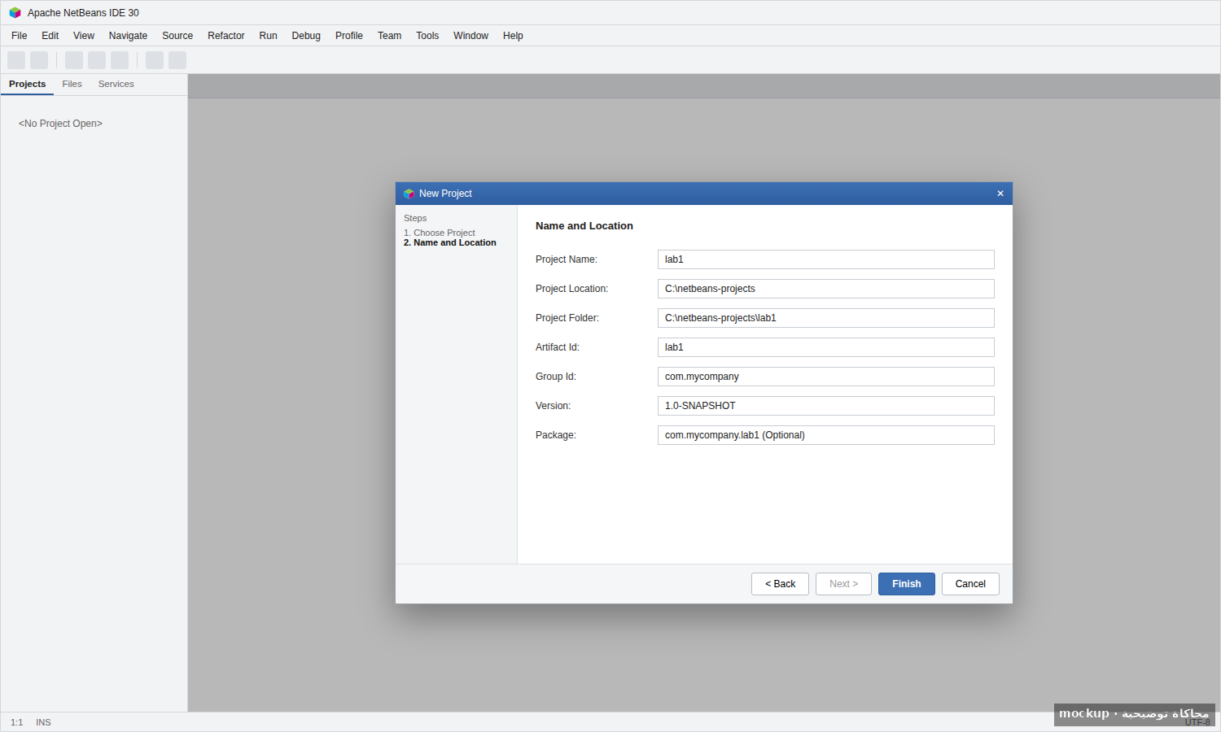Open the Help menu
This screenshot has height=732, width=1221.
coord(513,36)
